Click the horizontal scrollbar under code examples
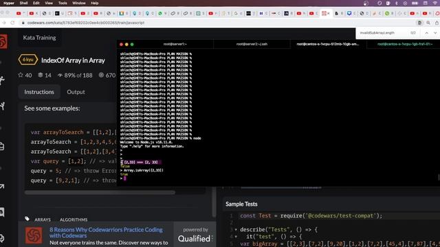 [x=100, y=193]
